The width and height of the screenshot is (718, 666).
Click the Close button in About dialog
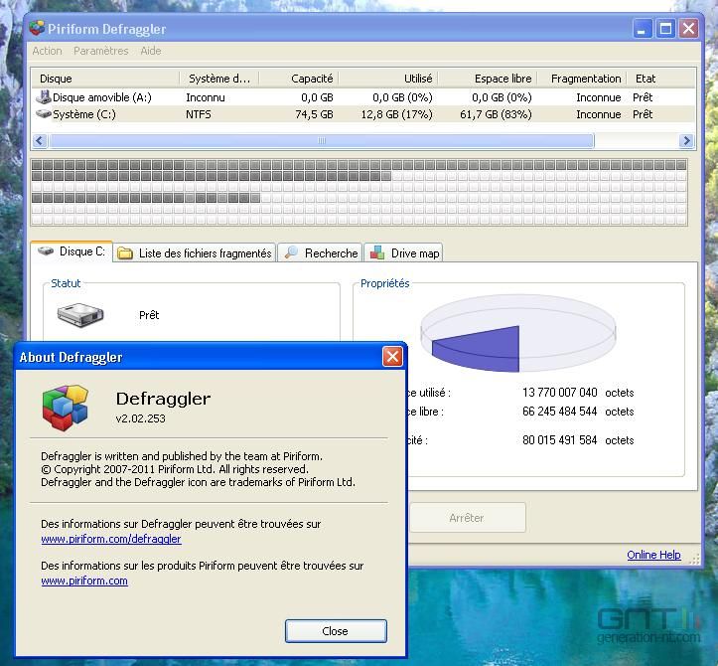click(x=336, y=631)
